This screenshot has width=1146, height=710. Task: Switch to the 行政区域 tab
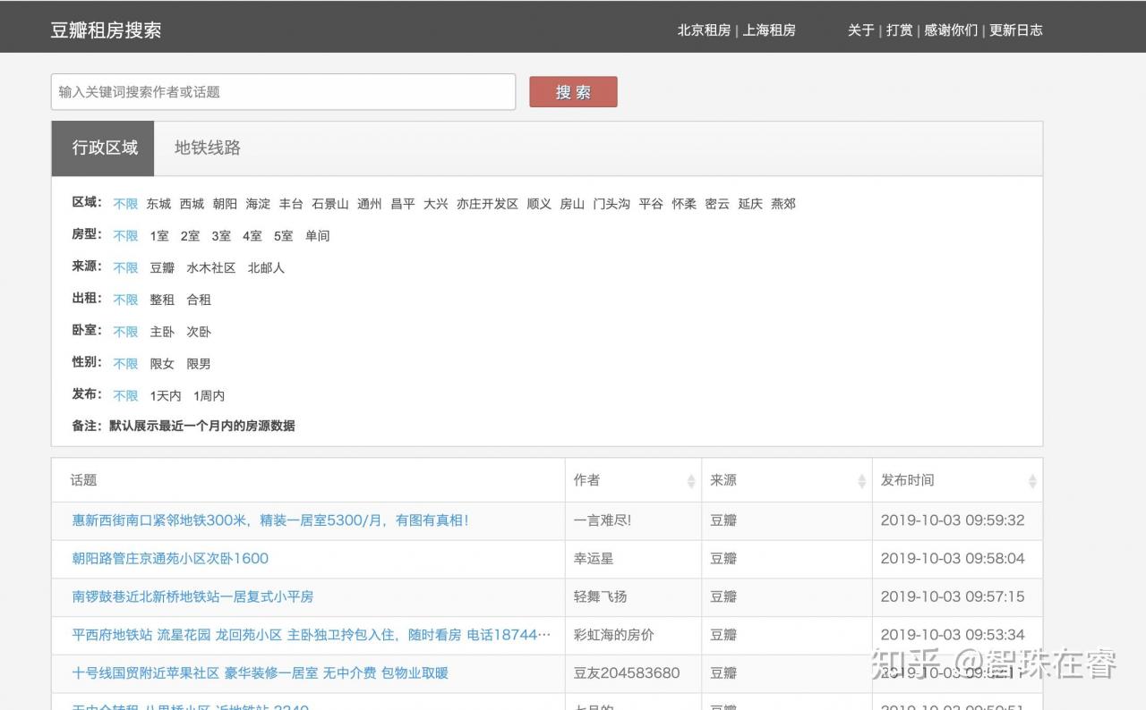(x=105, y=148)
